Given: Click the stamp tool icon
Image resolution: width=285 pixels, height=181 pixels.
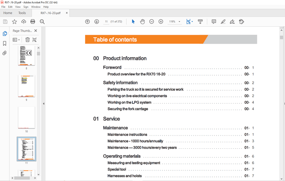Looking at the screenshot, I should (x=241, y=22).
